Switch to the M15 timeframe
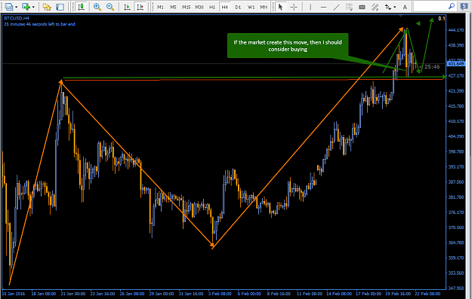The width and height of the screenshot is (472, 299). click(186, 7)
